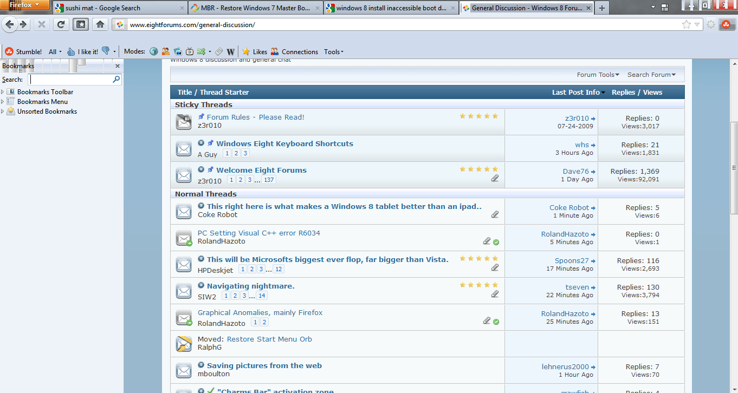Image resolution: width=738 pixels, height=393 pixels.
Task: Open the Forum Tools dropdown
Action: [x=597, y=75]
